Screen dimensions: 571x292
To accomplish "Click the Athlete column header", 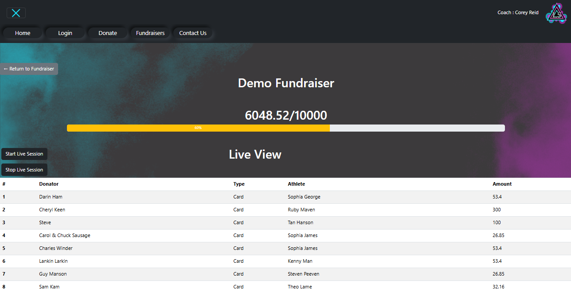I will (x=296, y=184).
